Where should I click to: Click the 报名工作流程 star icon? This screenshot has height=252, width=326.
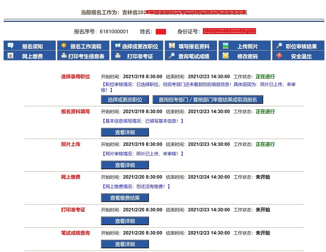[64, 45]
